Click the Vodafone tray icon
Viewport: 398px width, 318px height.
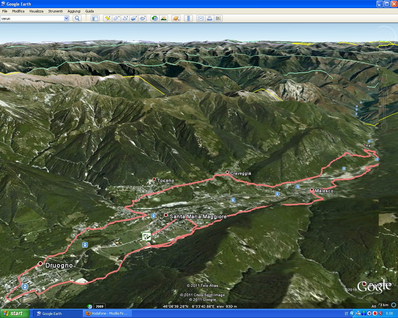click(x=375, y=314)
